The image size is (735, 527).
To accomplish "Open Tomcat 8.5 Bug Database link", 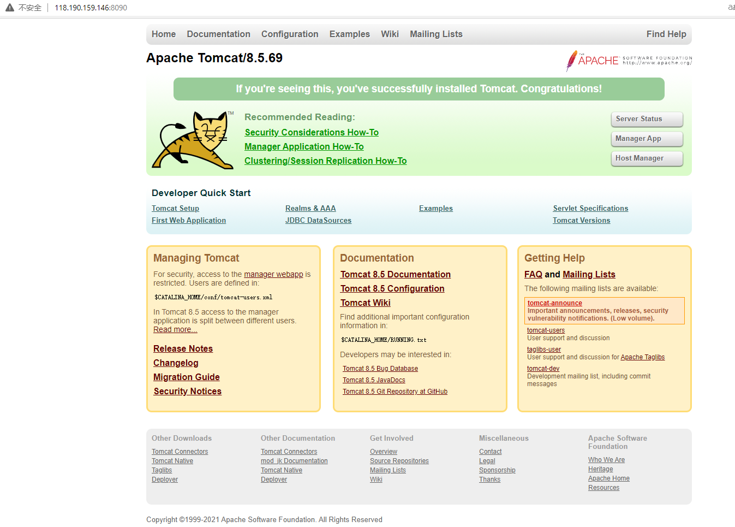I will click(380, 369).
